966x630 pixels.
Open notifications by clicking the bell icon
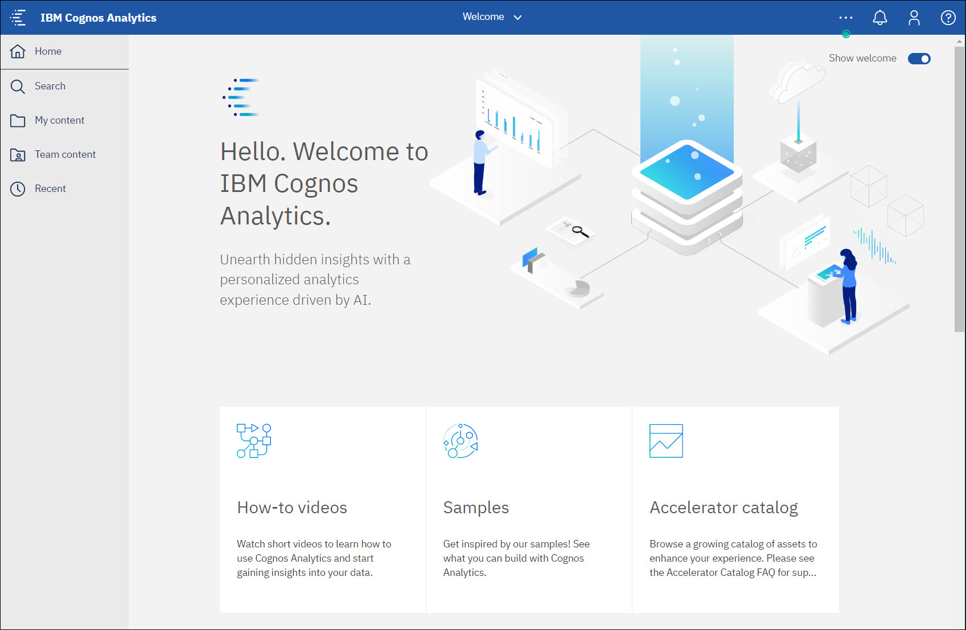click(879, 17)
